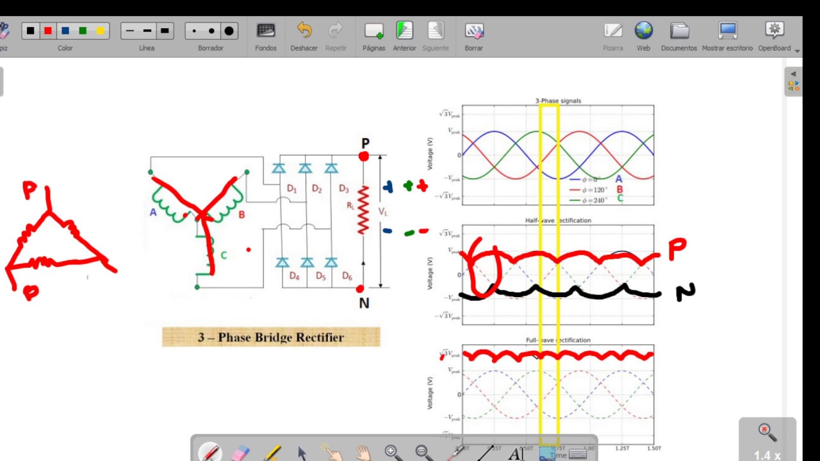
Task: Choose the medium line width
Action: (147, 31)
